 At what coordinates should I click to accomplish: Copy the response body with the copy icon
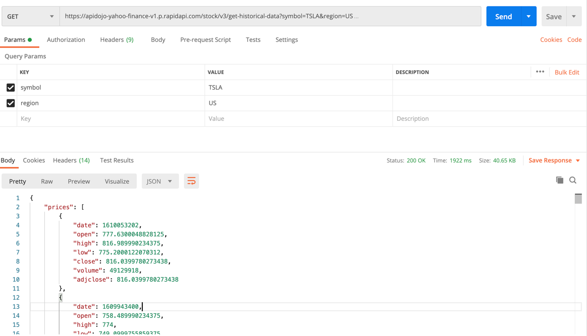[x=560, y=180]
